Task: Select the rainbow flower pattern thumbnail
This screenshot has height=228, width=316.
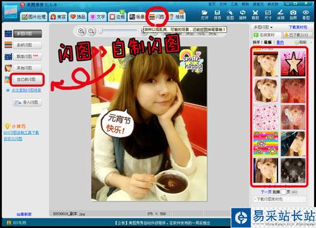Action: pyautogui.click(x=265, y=144)
